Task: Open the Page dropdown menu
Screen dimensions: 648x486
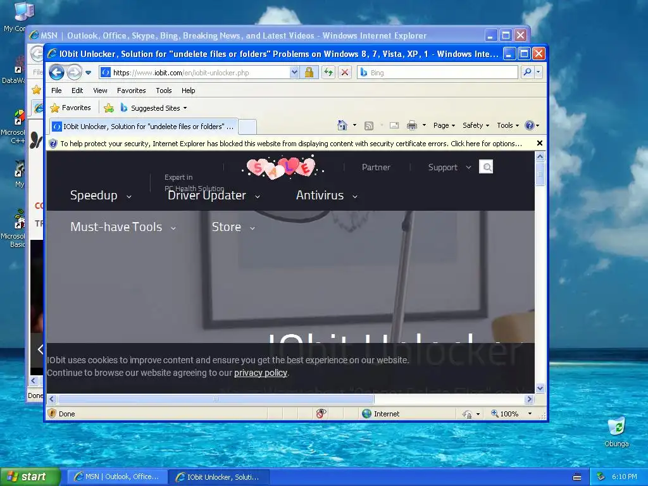Action: [x=444, y=125]
